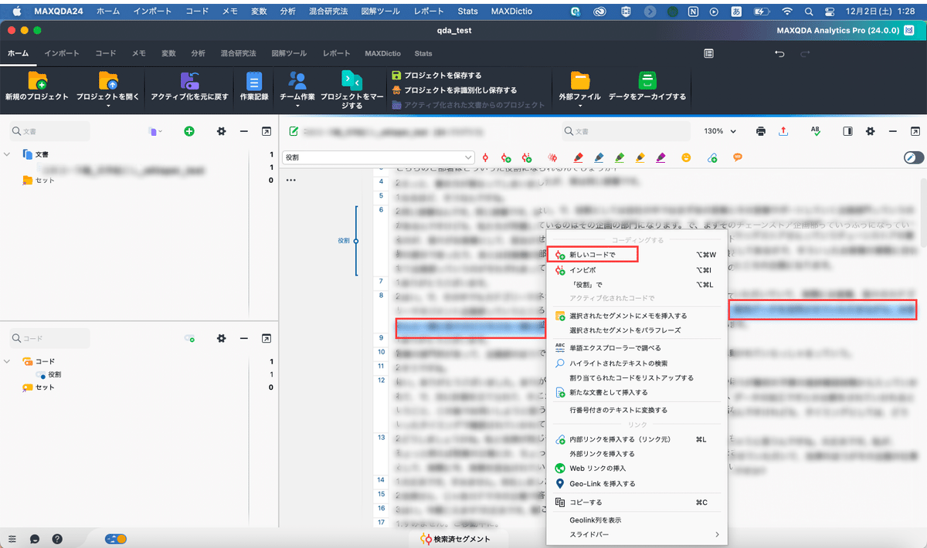Open the 外部ファイル dropdown
Image resolution: width=927 pixels, height=548 pixels.
(579, 106)
